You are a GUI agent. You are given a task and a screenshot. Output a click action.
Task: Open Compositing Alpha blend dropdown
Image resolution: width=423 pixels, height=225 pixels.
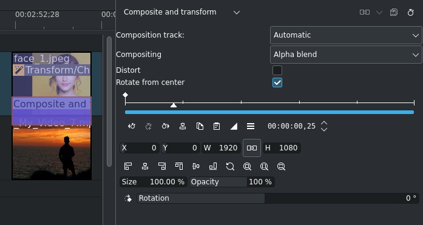pyautogui.click(x=346, y=55)
